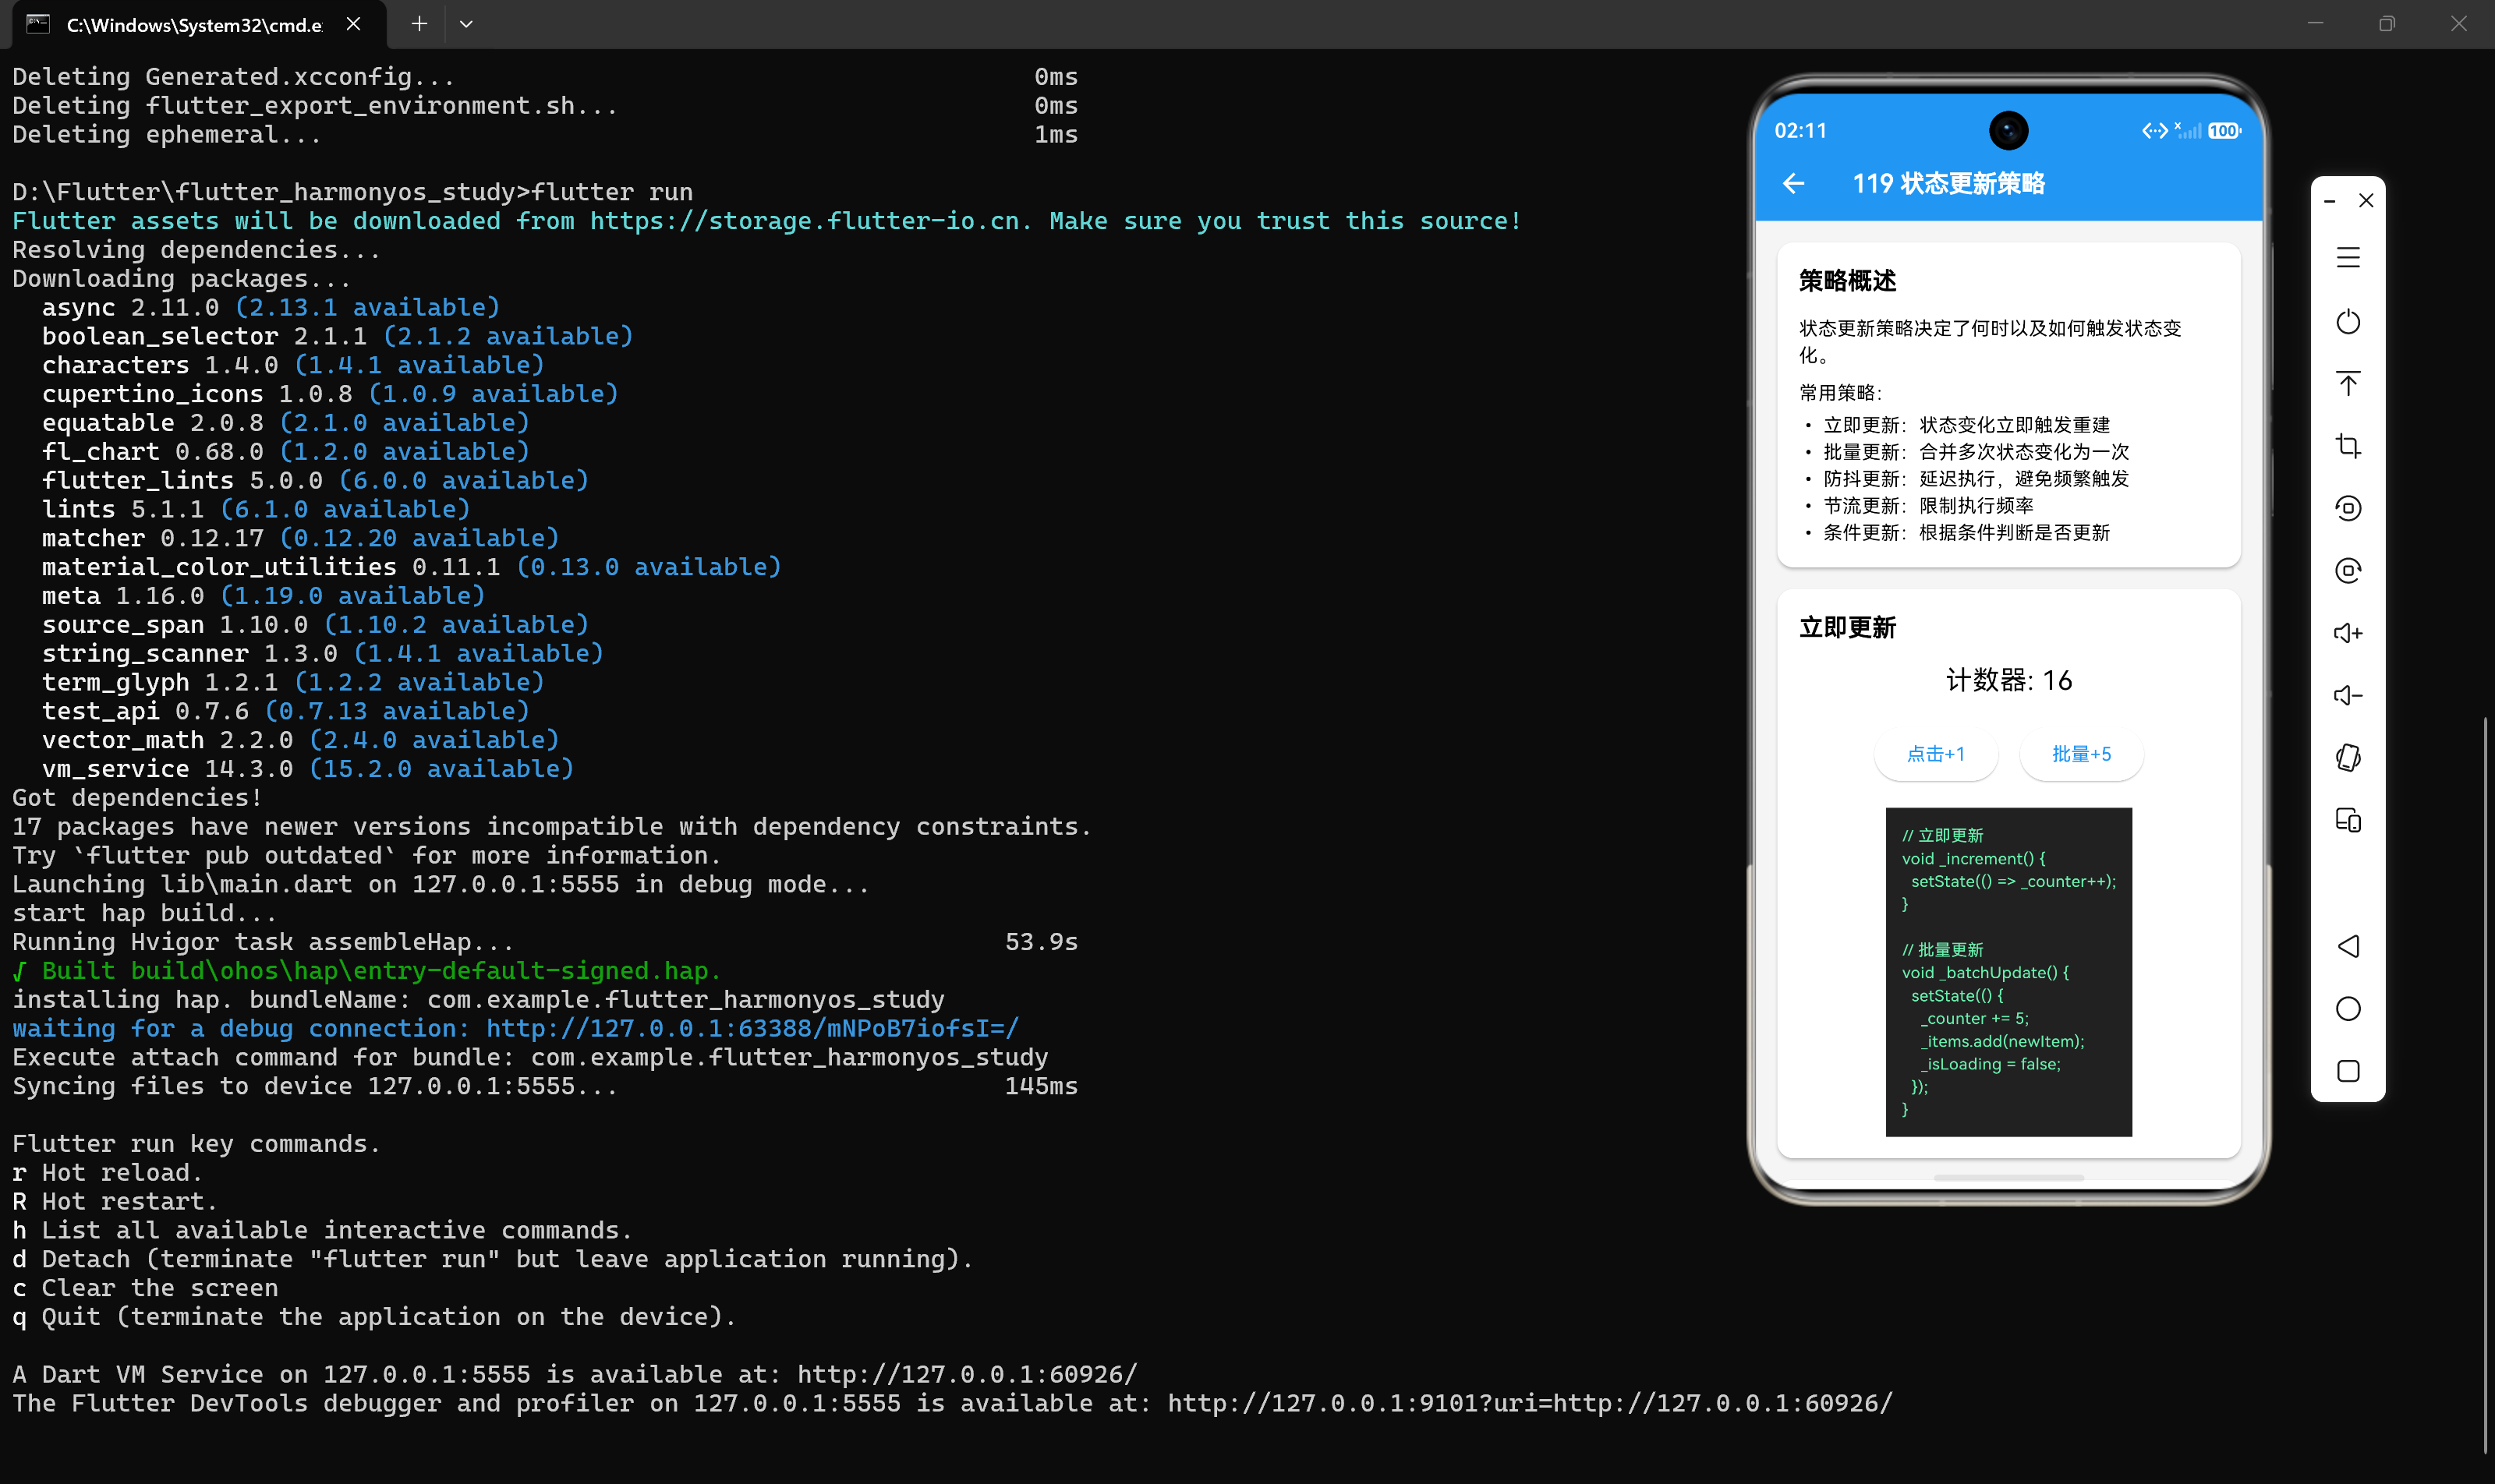Click the terminal vertical scrollbar

coord(2486,1085)
